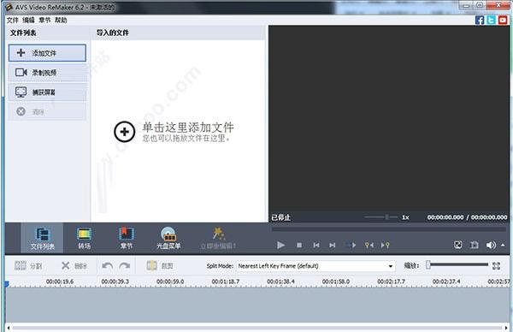Open the Split Mode dropdown
The height and width of the screenshot is (332, 513).
pos(315,266)
